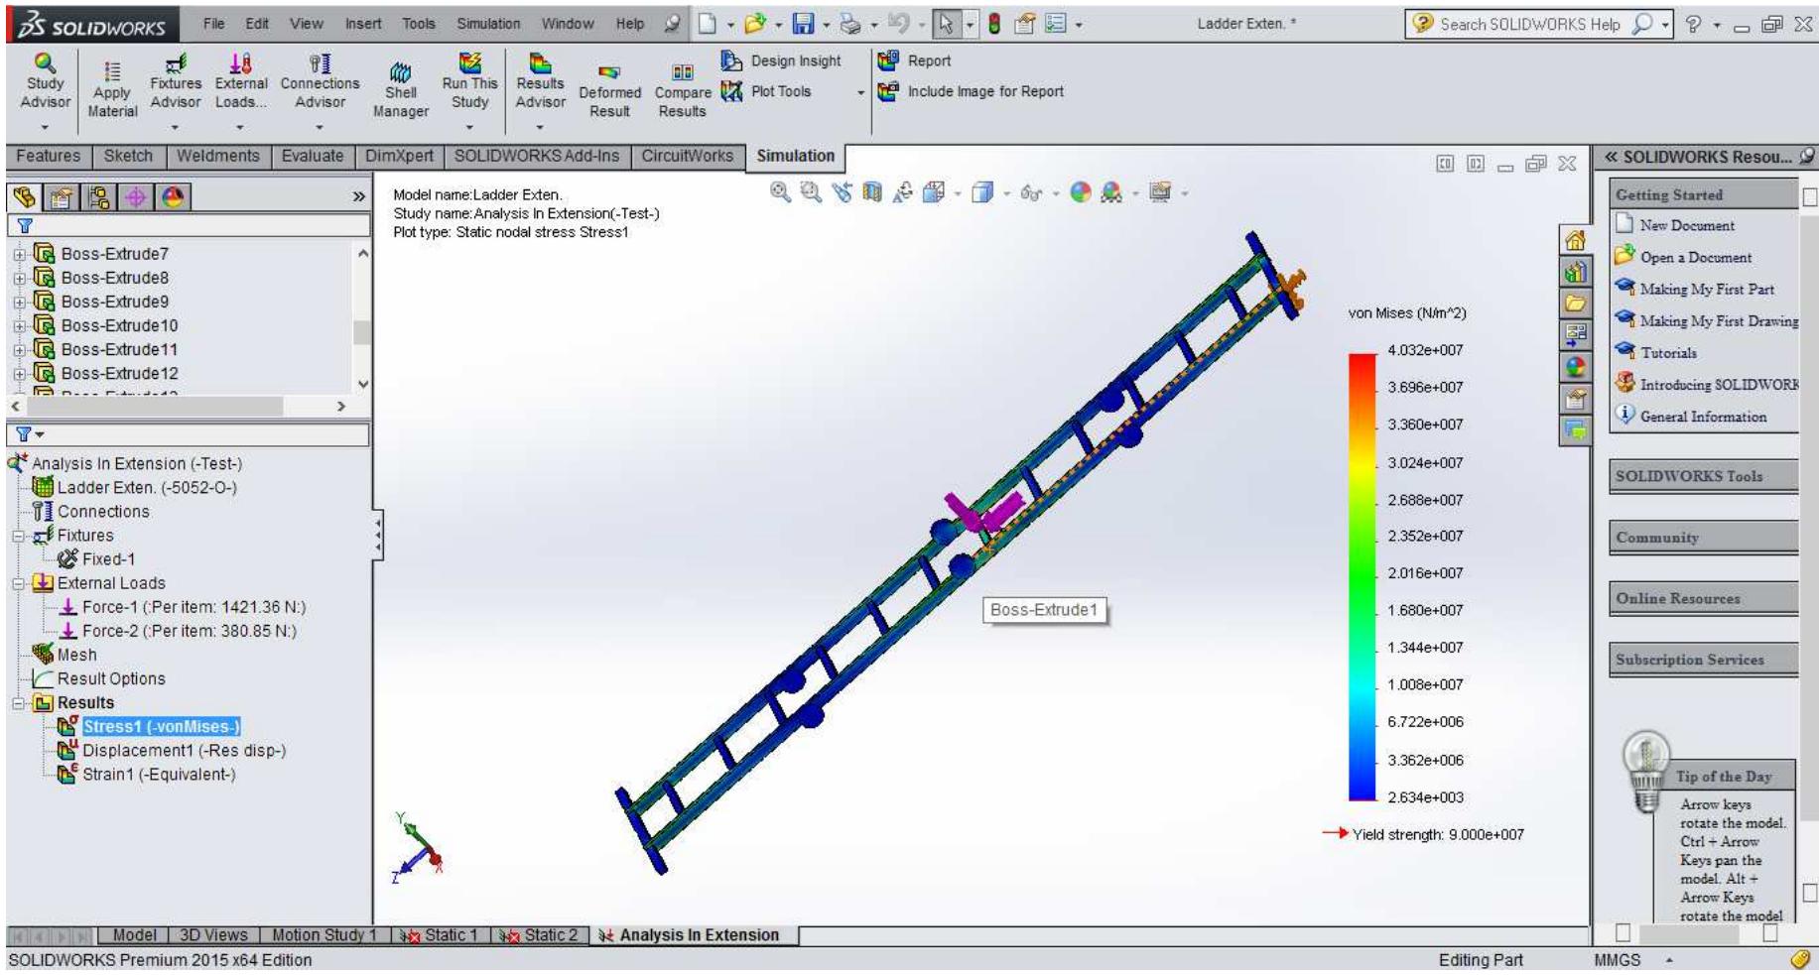The image size is (1819, 975).
Task: Click Run This Study
Action: pyautogui.click(x=469, y=82)
